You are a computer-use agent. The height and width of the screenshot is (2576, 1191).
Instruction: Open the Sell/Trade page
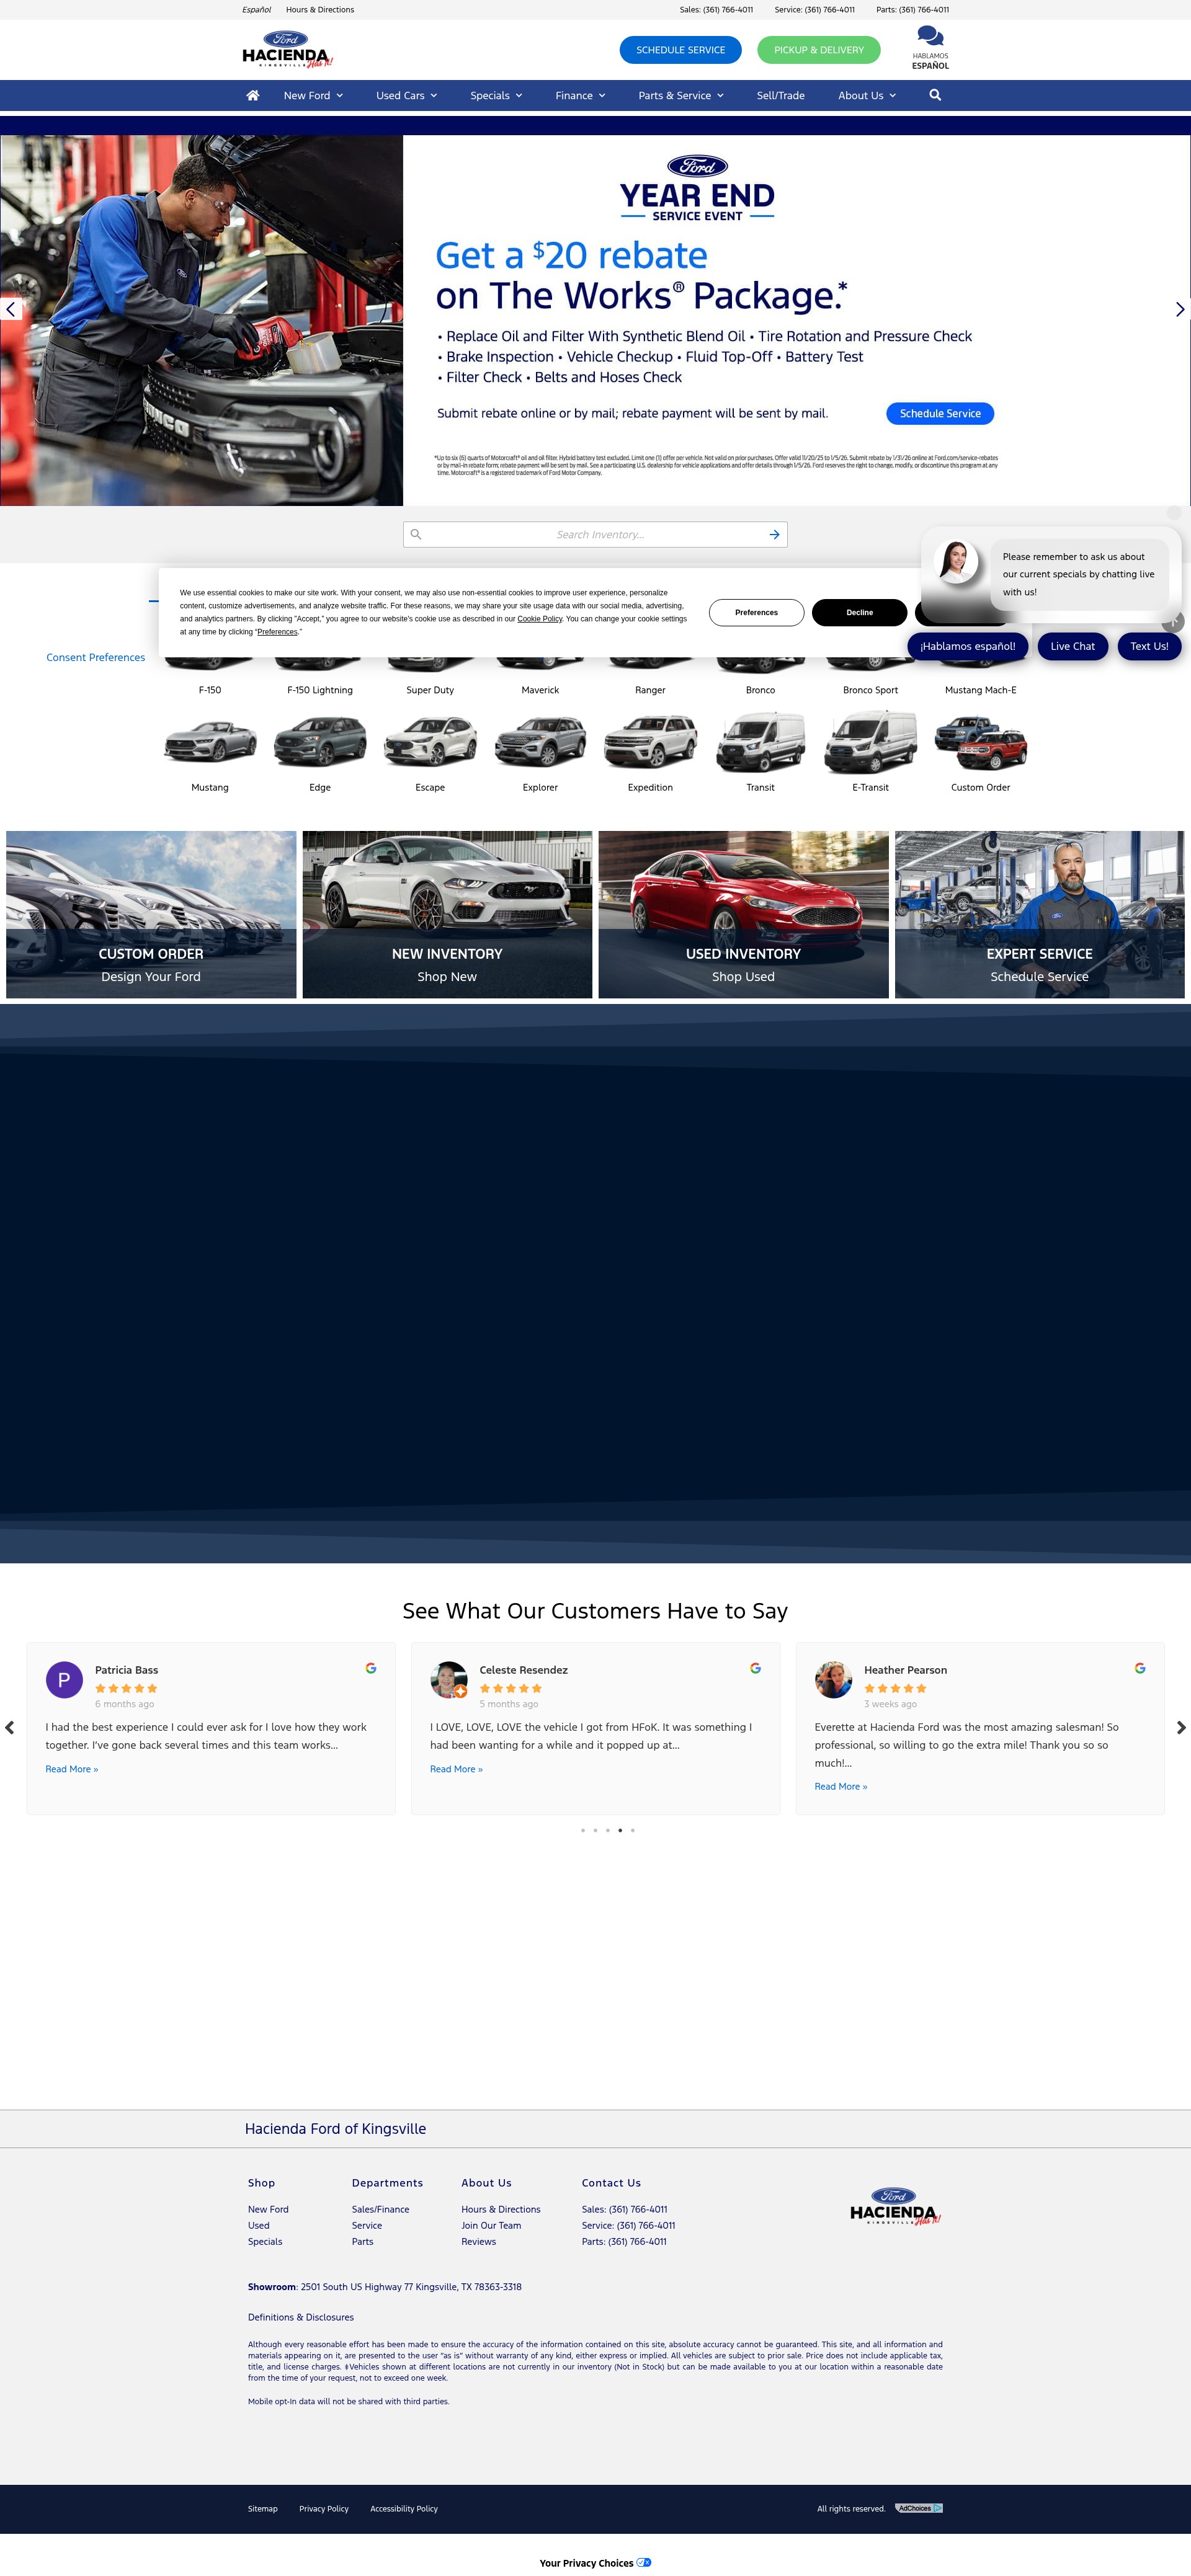click(781, 96)
